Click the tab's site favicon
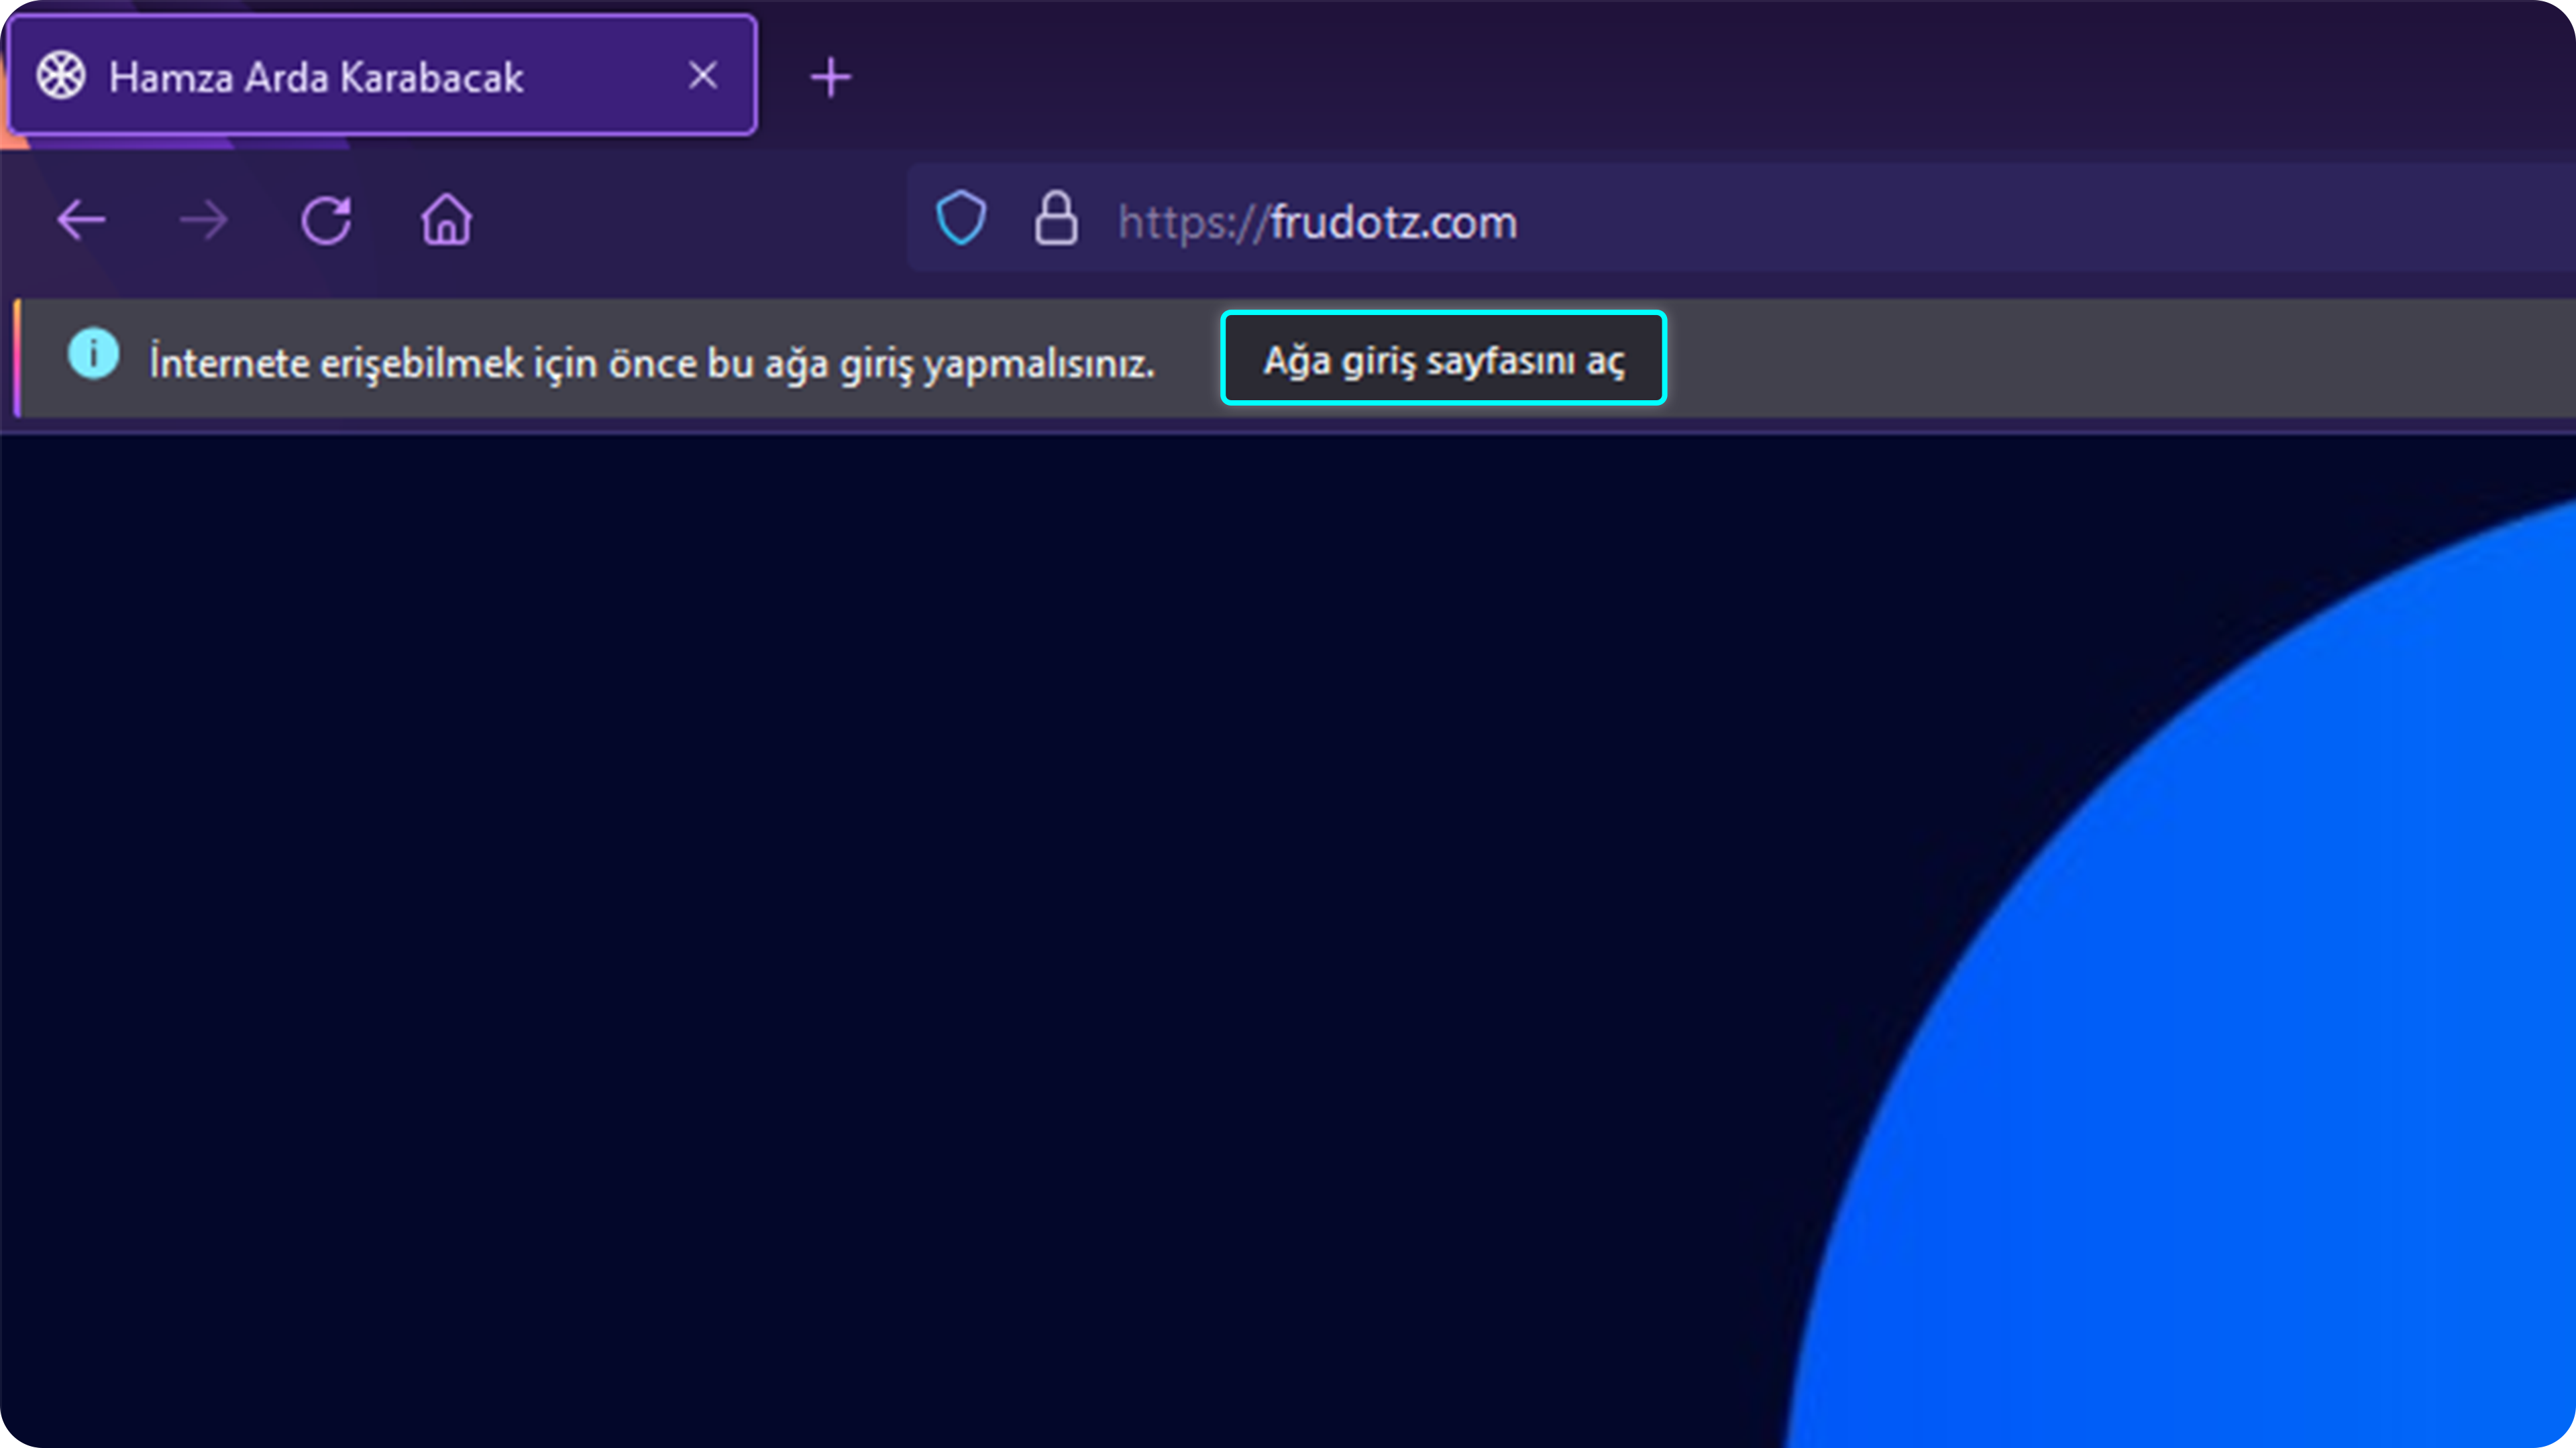2576x1448 pixels. tap(61, 76)
